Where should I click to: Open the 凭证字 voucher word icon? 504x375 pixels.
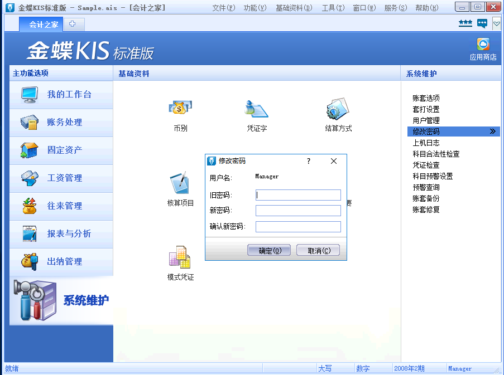(256, 109)
